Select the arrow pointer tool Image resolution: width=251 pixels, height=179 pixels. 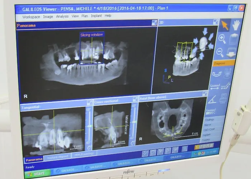click(x=225, y=24)
